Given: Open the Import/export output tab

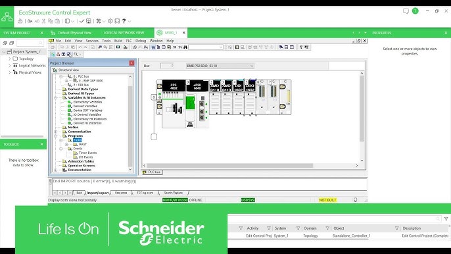Looking at the screenshot, I should pyautogui.click(x=98, y=193).
